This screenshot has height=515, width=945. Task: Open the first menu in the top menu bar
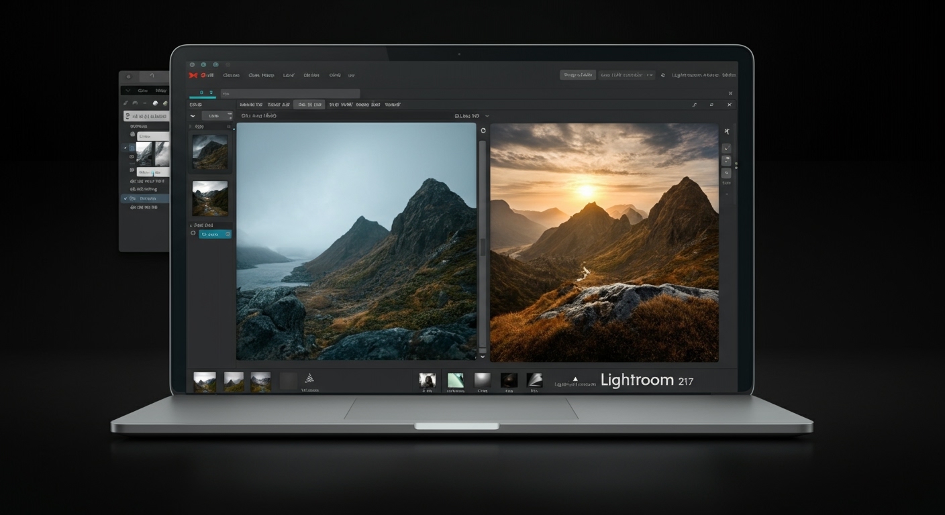(232, 75)
